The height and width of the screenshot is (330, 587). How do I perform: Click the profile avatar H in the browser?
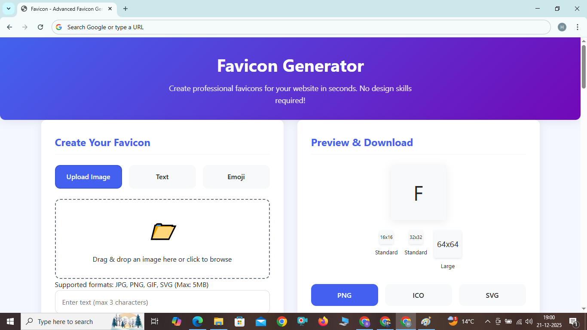pos(562,27)
